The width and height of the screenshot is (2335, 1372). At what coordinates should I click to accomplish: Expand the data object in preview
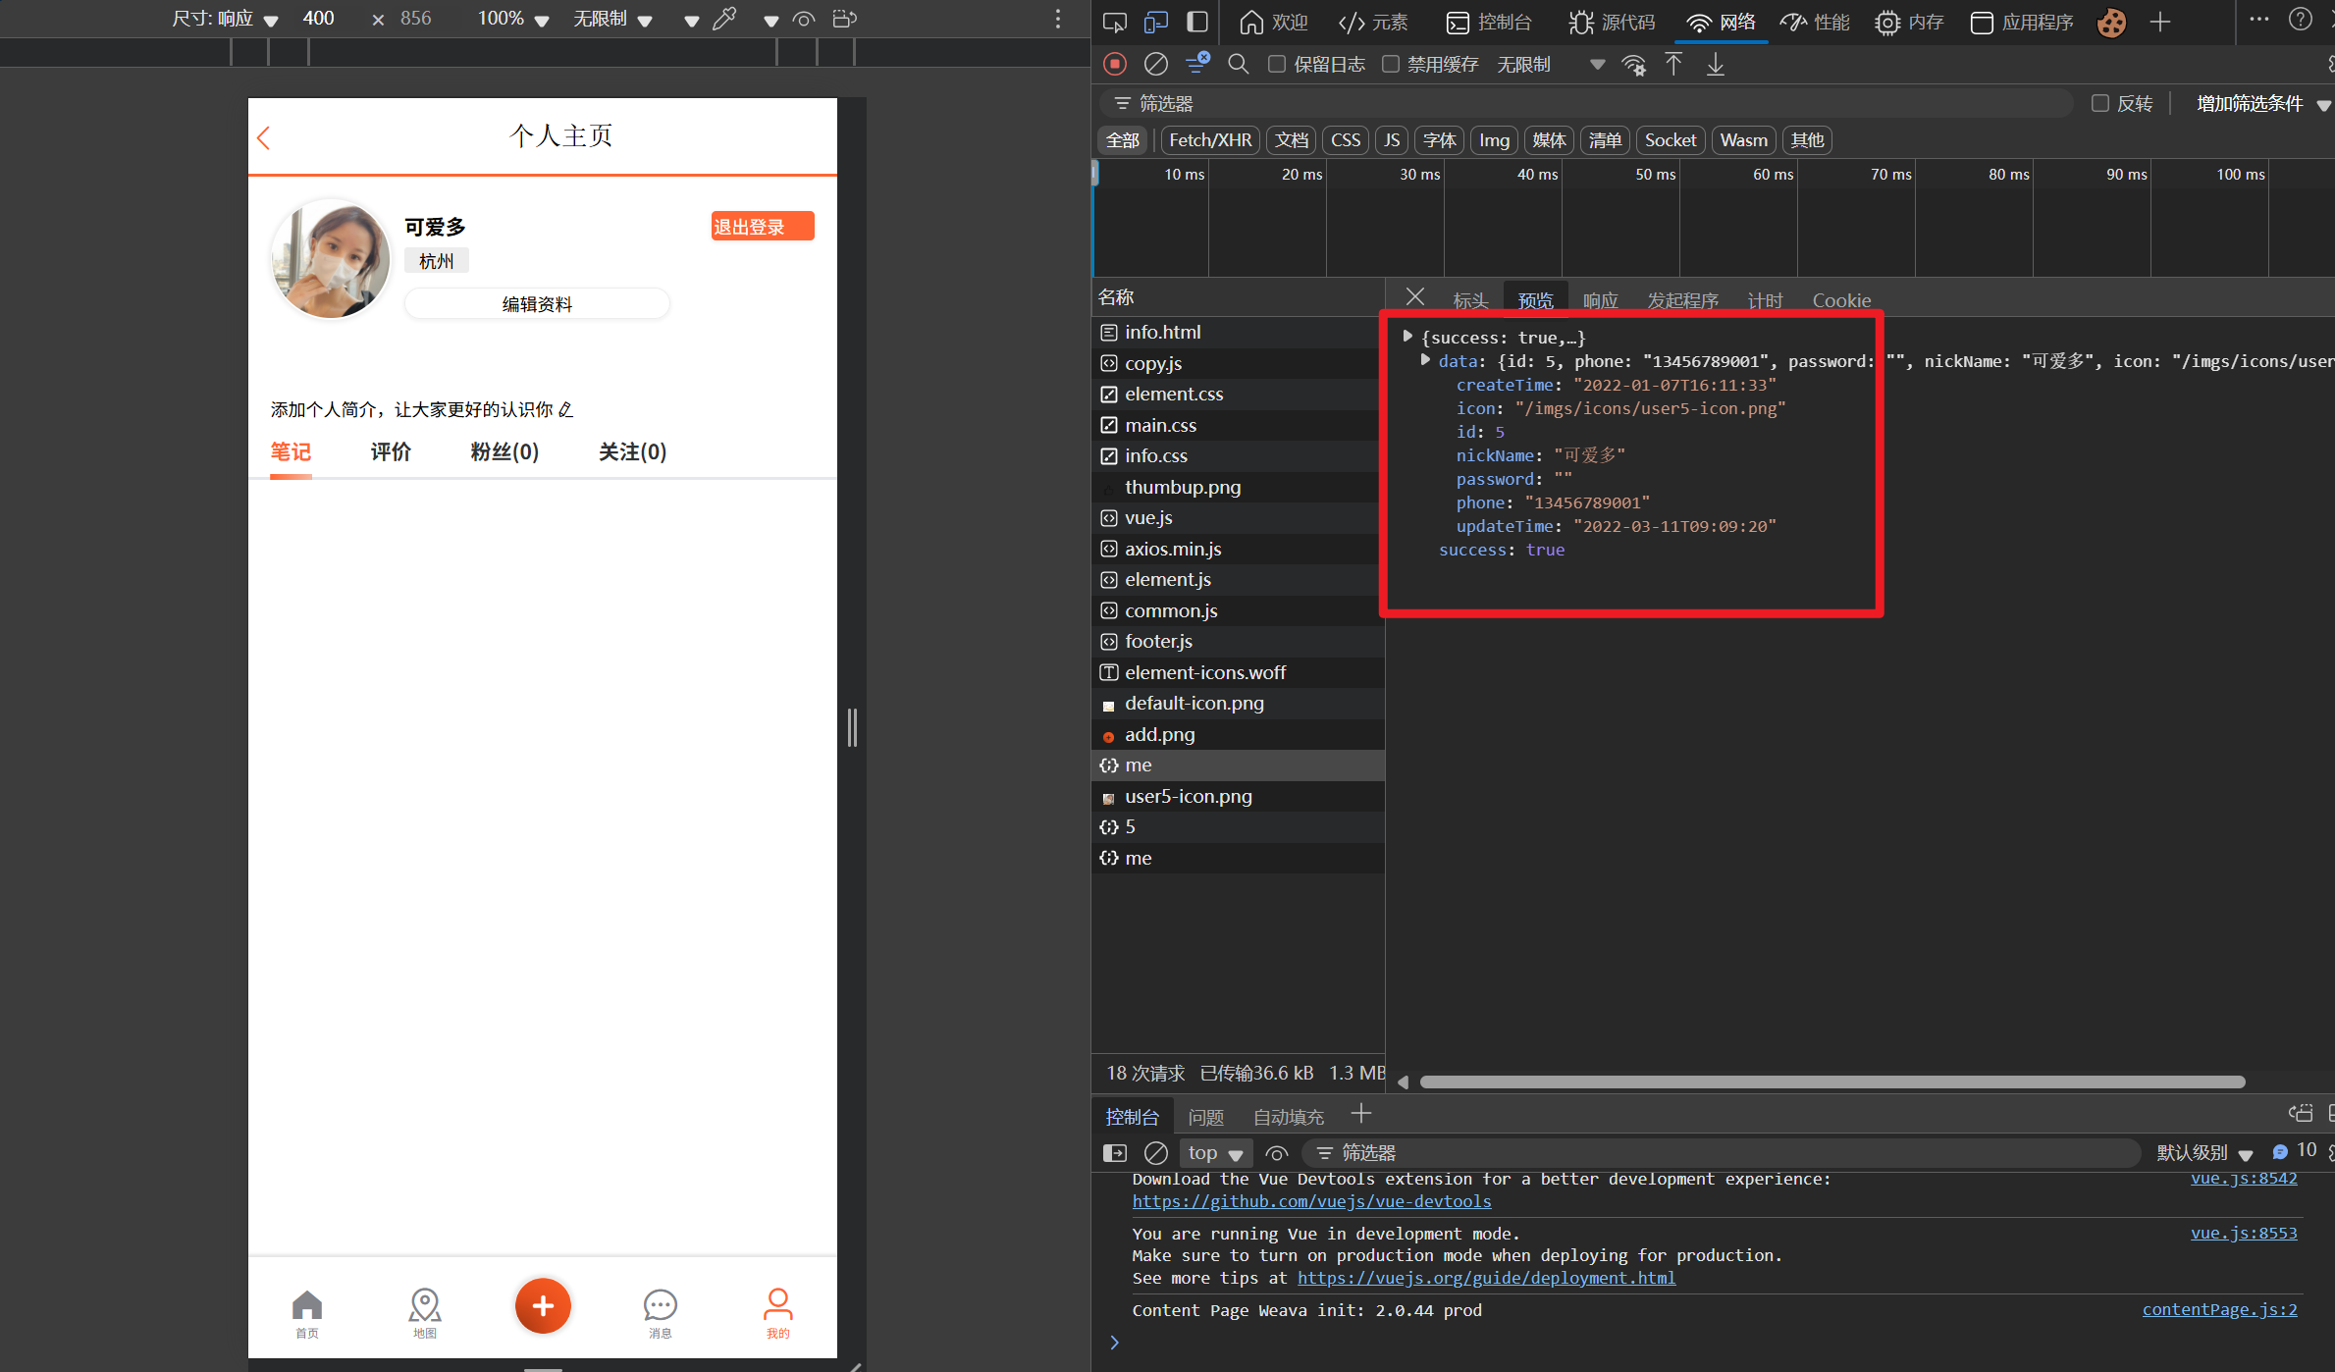[1425, 361]
